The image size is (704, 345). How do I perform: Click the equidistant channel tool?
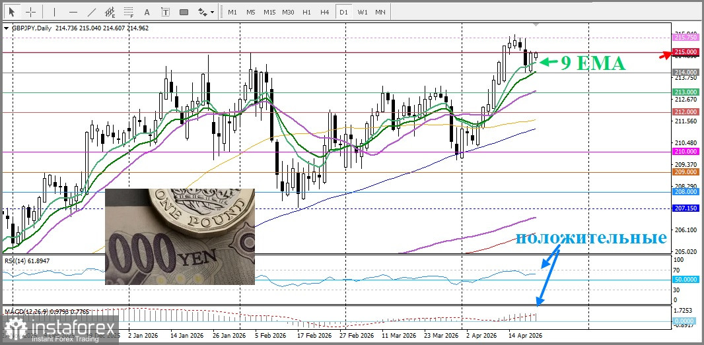click(110, 12)
